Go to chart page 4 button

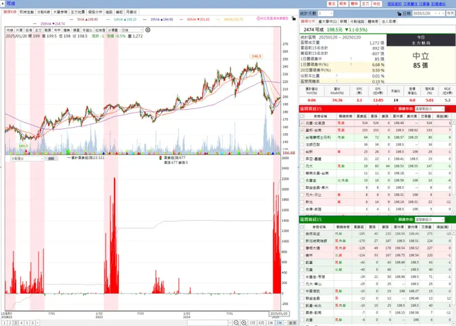[21, 323]
